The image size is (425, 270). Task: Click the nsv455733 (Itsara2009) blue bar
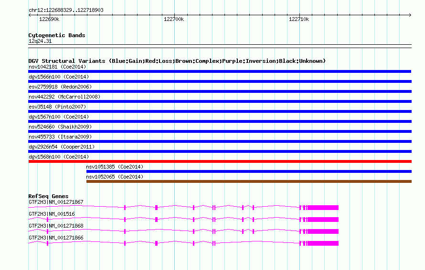tap(220, 141)
